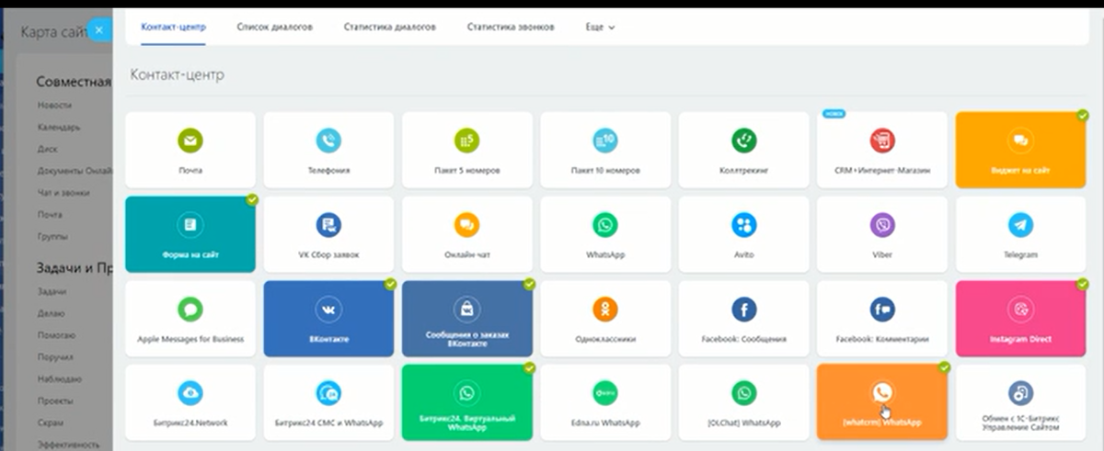Close the slider with the blue X button
Viewport: 1104px width, 451px height.
(100, 30)
